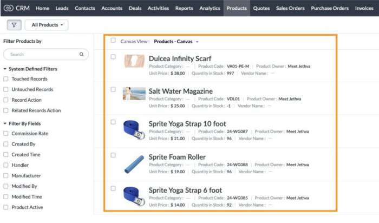Screen dimensions: 379x223
Task: Switch to the Quotes tab
Action: [x=262, y=8]
